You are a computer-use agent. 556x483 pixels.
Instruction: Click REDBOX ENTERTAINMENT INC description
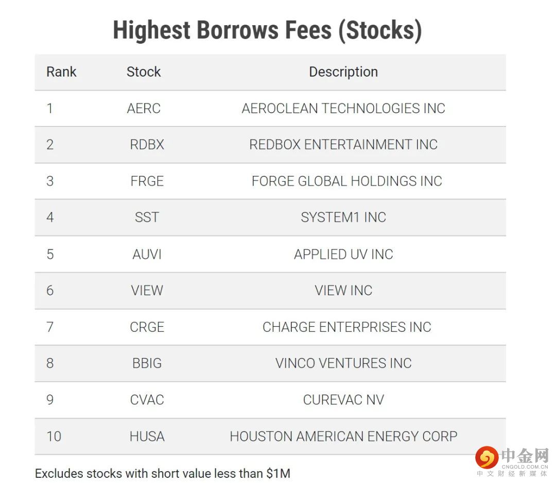pos(343,145)
